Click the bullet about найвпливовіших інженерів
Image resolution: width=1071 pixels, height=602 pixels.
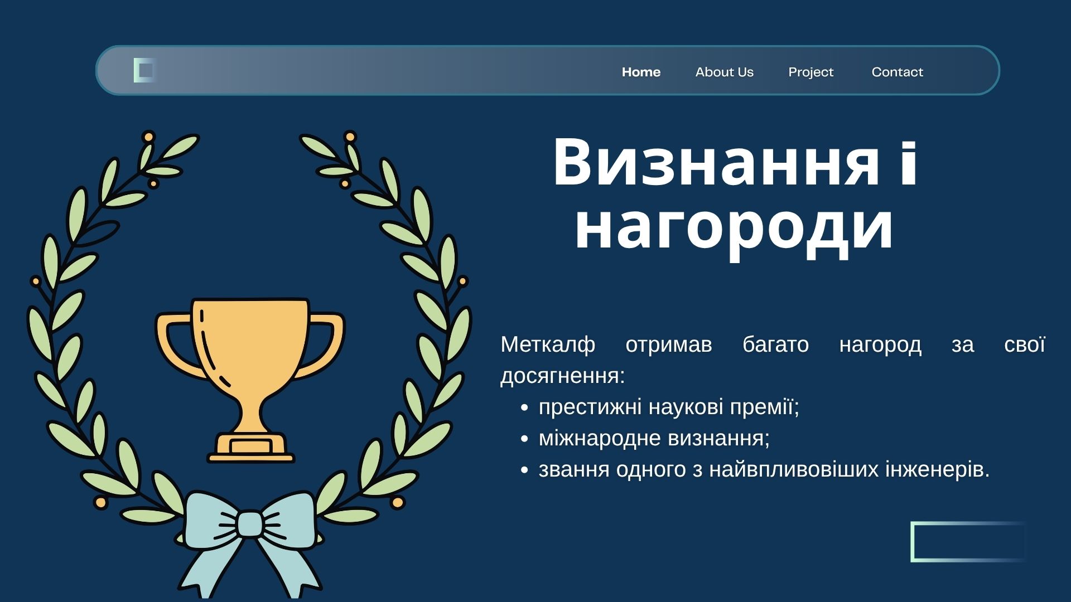[x=764, y=469]
